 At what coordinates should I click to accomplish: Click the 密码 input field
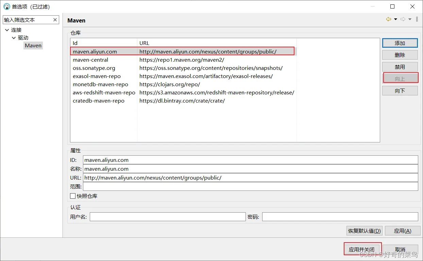[340, 217]
